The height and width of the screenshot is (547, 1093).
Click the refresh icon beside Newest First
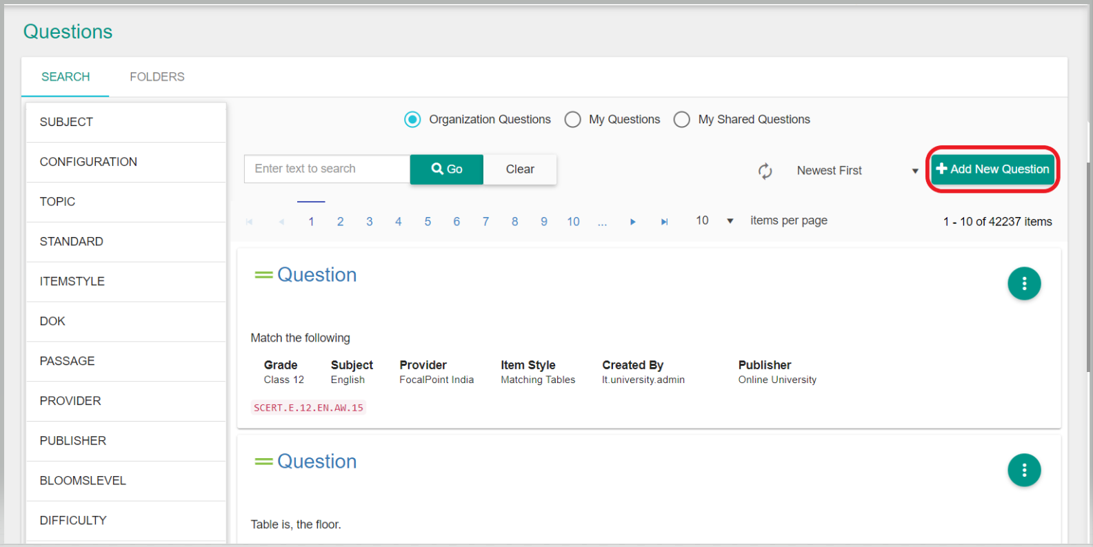point(765,171)
